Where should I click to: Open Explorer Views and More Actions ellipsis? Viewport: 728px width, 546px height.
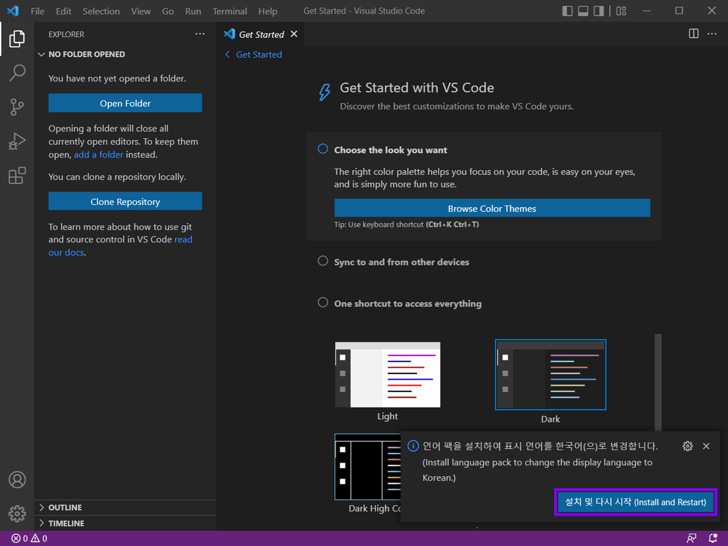click(x=200, y=34)
